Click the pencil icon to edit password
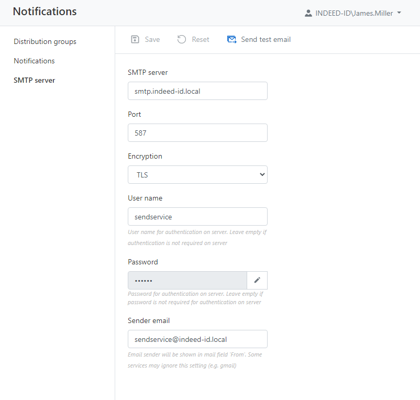This screenshot has height=400, width=420. [257, 280]
